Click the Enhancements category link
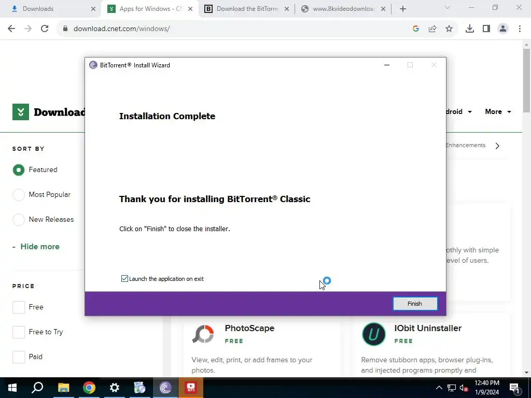531x398 pixels. pyautogui.click(x=466, y=145)
